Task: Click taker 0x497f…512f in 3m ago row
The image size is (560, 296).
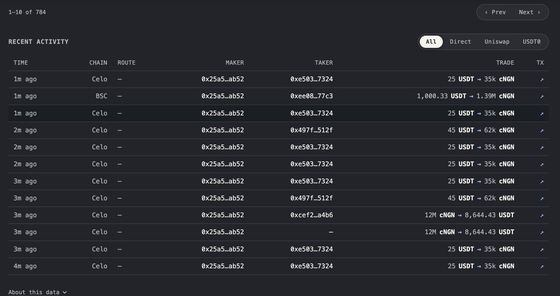Action: (x=311, y=198)
